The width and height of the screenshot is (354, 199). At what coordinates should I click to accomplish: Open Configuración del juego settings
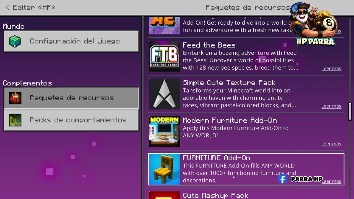71,41
